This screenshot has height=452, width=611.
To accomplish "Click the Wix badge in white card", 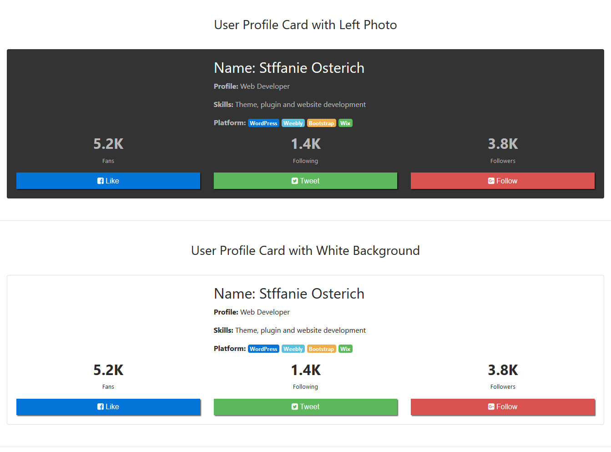I will 345,349.
